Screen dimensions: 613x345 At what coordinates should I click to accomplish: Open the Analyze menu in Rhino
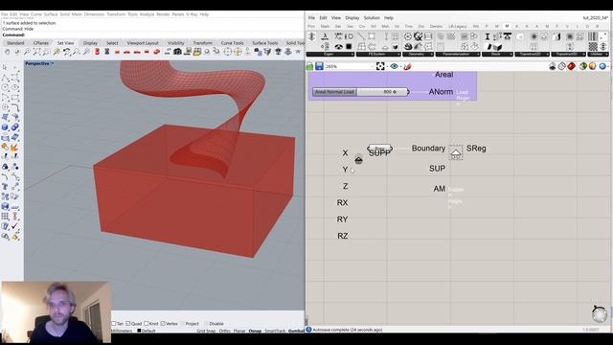(147, 14)
